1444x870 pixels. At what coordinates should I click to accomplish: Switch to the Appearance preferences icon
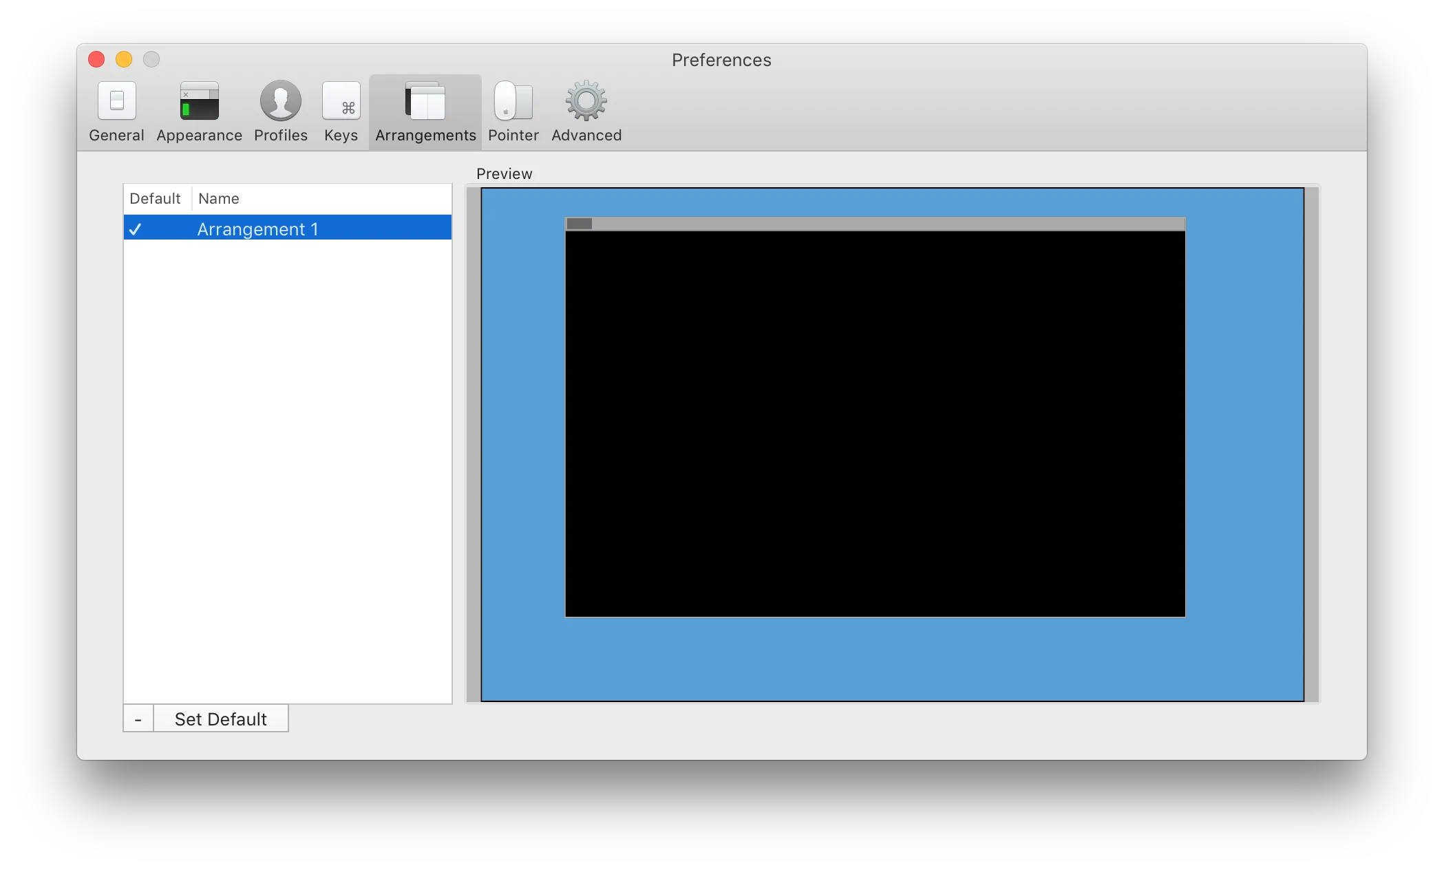(x=199, y=112)
